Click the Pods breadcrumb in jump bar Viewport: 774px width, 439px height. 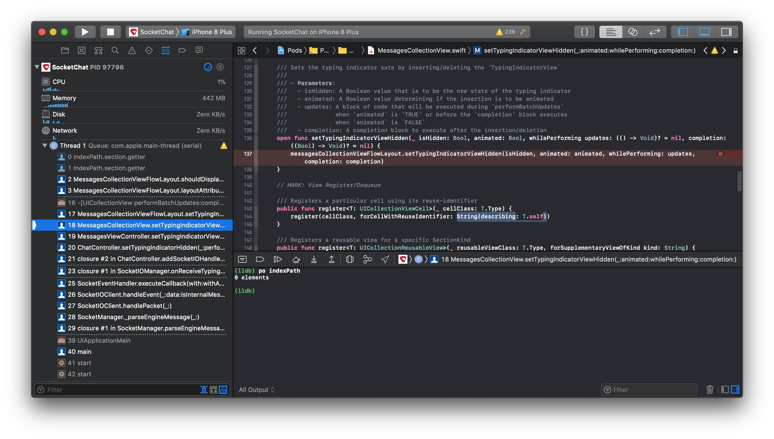pos(290,50)
